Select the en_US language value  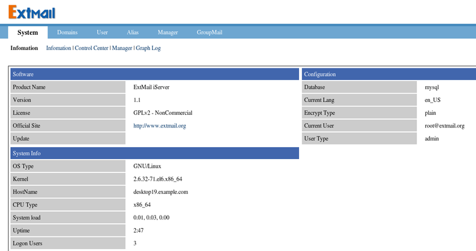pyautogui.click(x=433, y=100)
